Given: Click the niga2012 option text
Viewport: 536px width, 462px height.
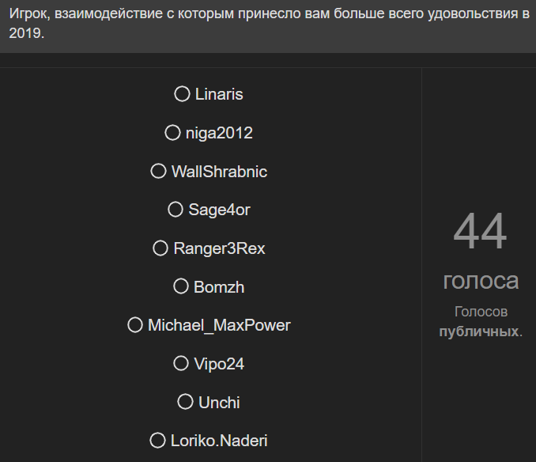Looking at the screenshot, I should (219, 133).
